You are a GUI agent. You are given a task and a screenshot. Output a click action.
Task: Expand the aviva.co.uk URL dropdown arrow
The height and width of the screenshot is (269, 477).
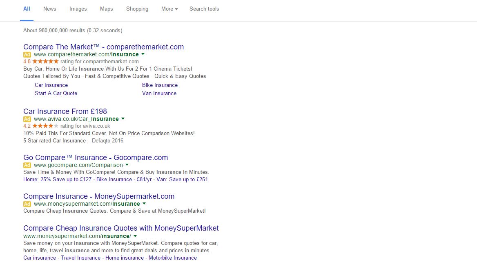(123, 118)
